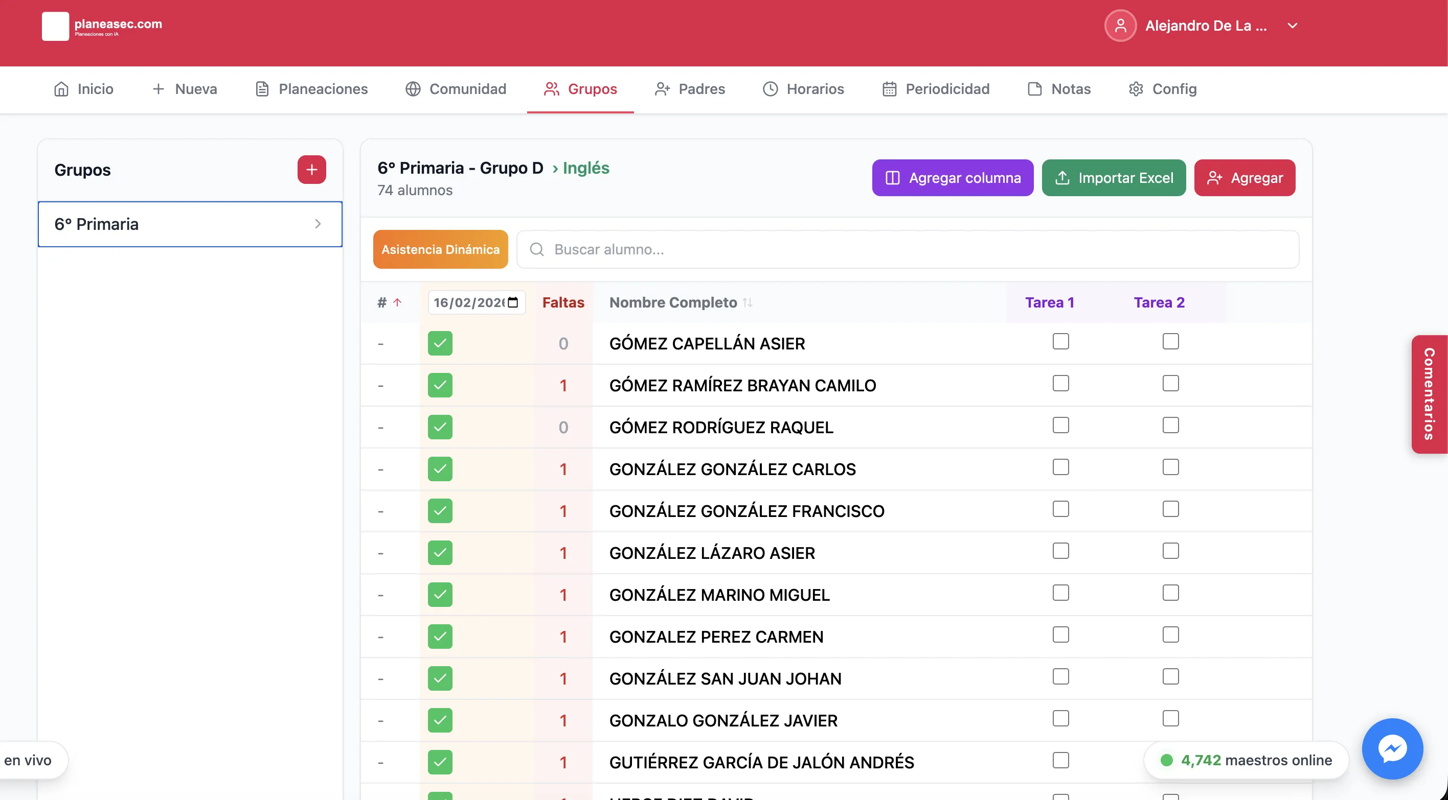Open the Comentarios side panel
Screen dimensions: 1448x800
pyautogui.click(x=1429, y=394)
